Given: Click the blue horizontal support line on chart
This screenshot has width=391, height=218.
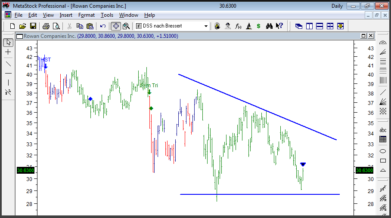Looking at the screenshot, I should 260,194.
